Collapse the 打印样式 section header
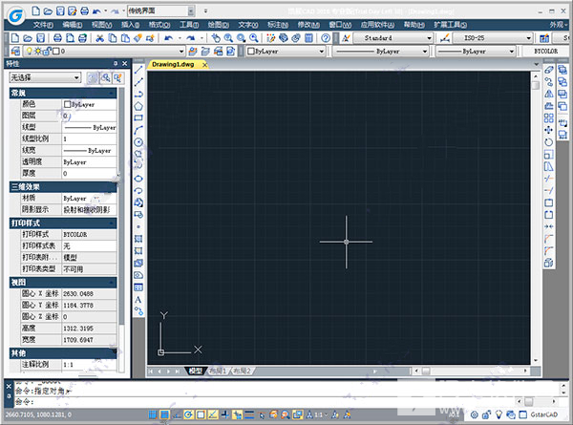Image resolution: width=573 pixels, height=425 pixels. pyautogui.click(x=63, y=223)
